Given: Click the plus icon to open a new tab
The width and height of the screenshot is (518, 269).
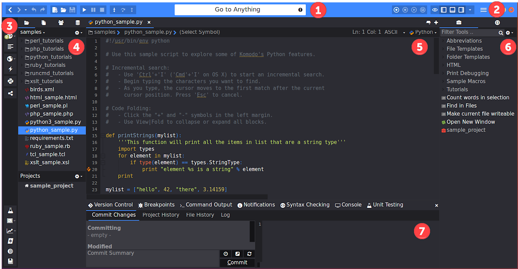Looking at the screenshot, I should tap(436, 22).
